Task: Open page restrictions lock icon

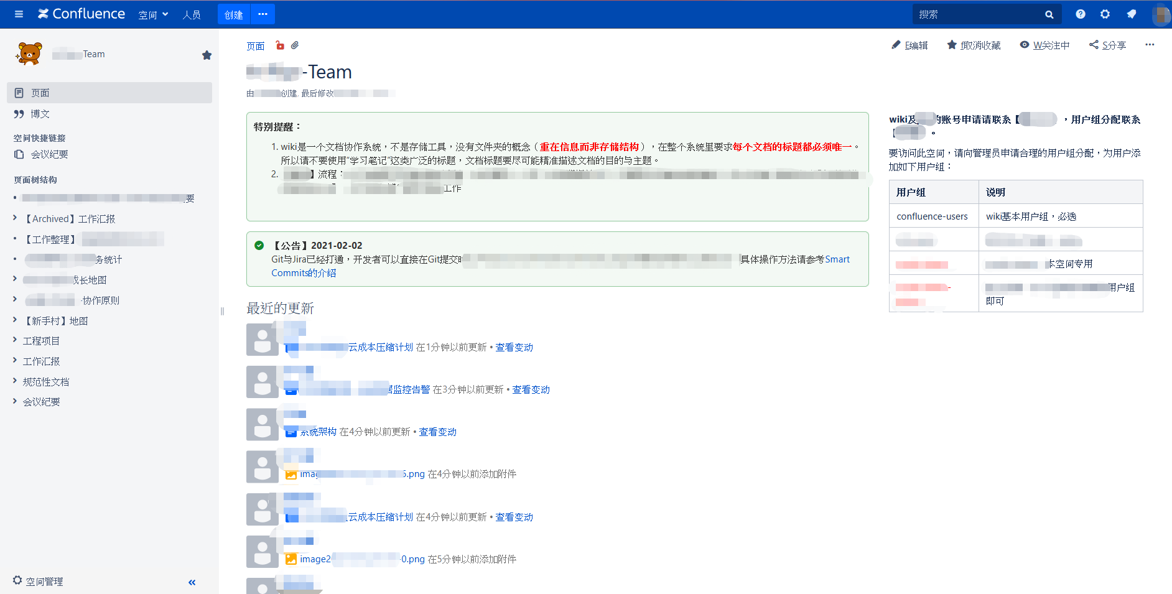Action: coord(280,45)
